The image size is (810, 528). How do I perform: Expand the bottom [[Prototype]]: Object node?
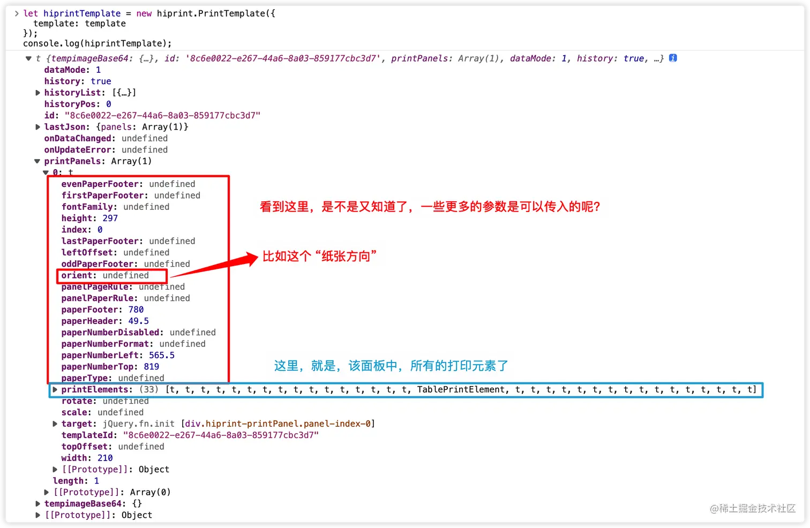click(37, 515)
